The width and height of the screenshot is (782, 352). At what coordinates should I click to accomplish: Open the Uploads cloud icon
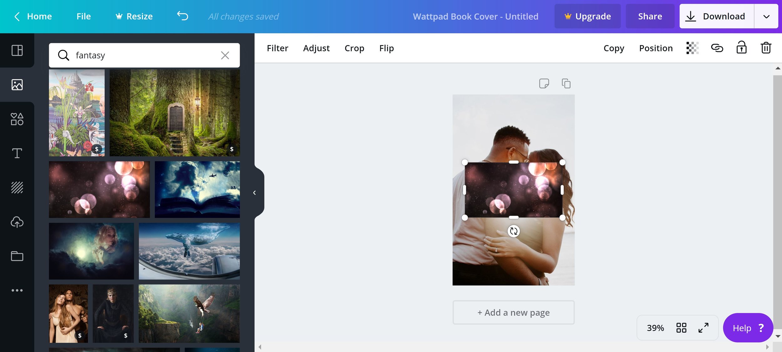17,222
